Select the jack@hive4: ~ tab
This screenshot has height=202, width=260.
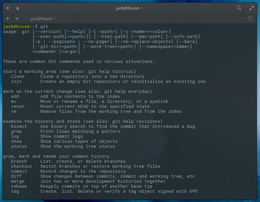tap(43, 19)
